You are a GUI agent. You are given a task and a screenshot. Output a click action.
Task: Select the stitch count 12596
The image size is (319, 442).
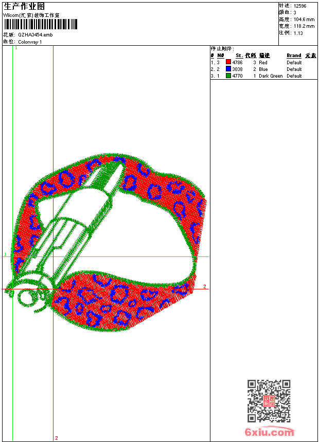[x=300, y=6]
